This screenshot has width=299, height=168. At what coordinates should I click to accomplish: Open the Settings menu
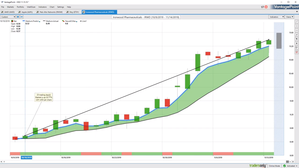tap(60, 7)
